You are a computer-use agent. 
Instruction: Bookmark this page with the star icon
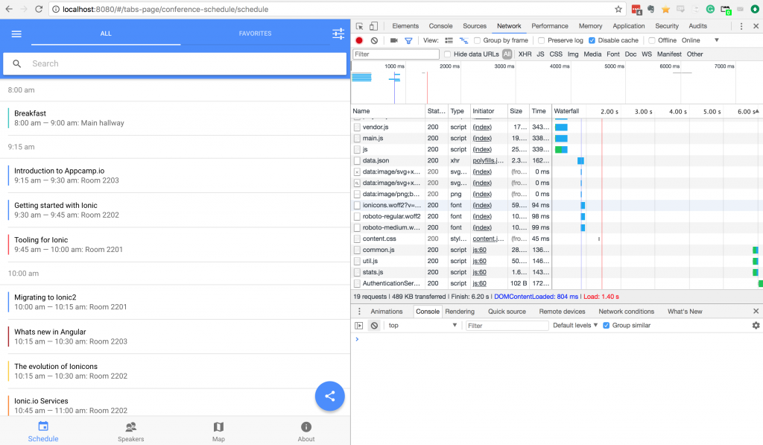coord(618,10)
